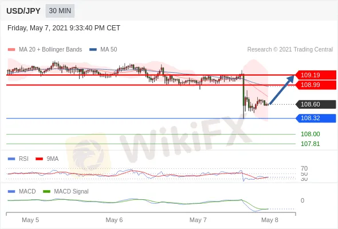The image size is (338, 229).
Task: Toggle the MA 50 legend marker
Action: click(x=93, y=50)
